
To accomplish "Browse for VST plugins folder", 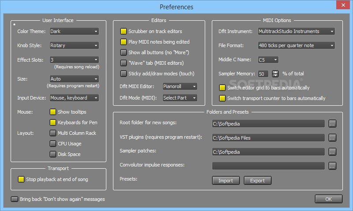I will click(332, 138).
